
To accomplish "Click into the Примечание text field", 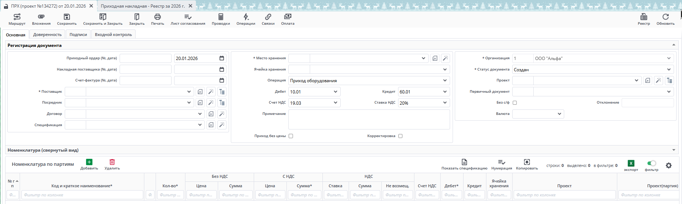I will pyautogui.click(x=369, y=120).
